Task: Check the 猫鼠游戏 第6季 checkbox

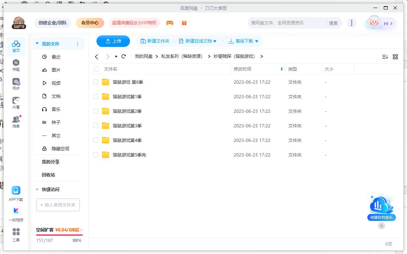Action: point(95,82)
